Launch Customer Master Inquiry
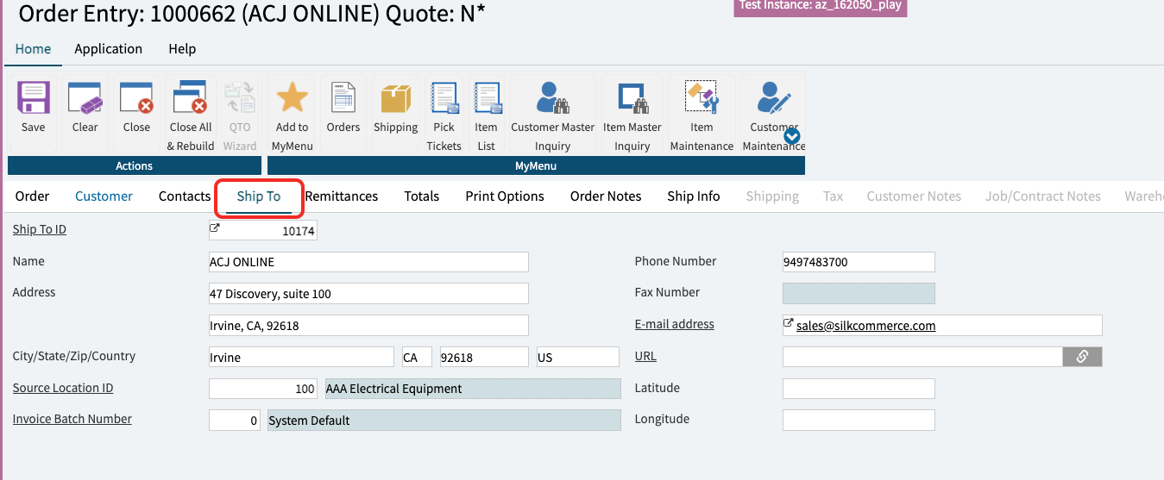 click(x=552, y=99)
